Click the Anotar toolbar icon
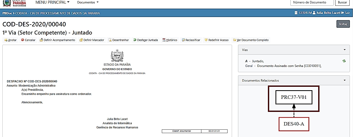 (6, 40)
